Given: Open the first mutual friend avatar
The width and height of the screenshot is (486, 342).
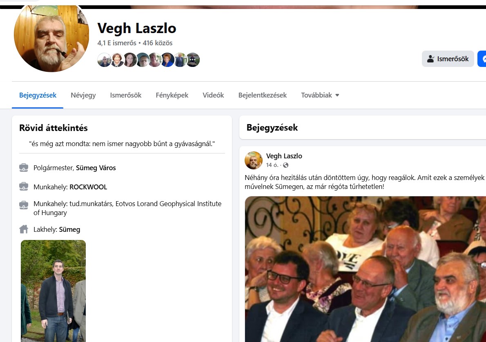Looking at the screenshot, I should tap(104, 60).
